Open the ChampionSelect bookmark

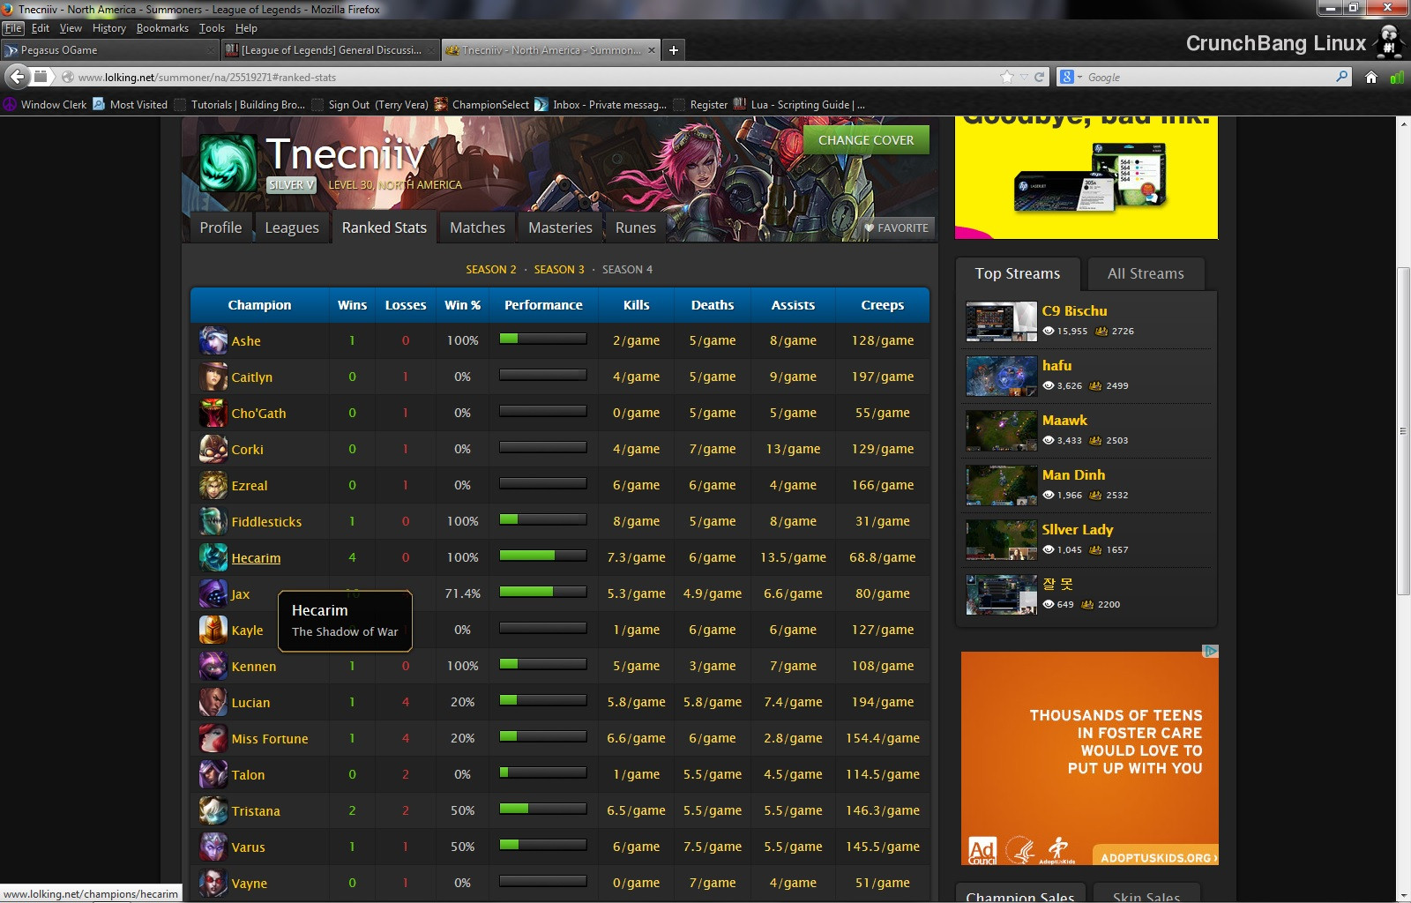[482, 104]
